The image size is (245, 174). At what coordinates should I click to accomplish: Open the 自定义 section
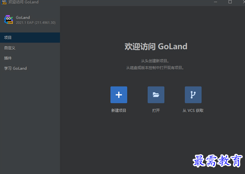pos(30,48)
